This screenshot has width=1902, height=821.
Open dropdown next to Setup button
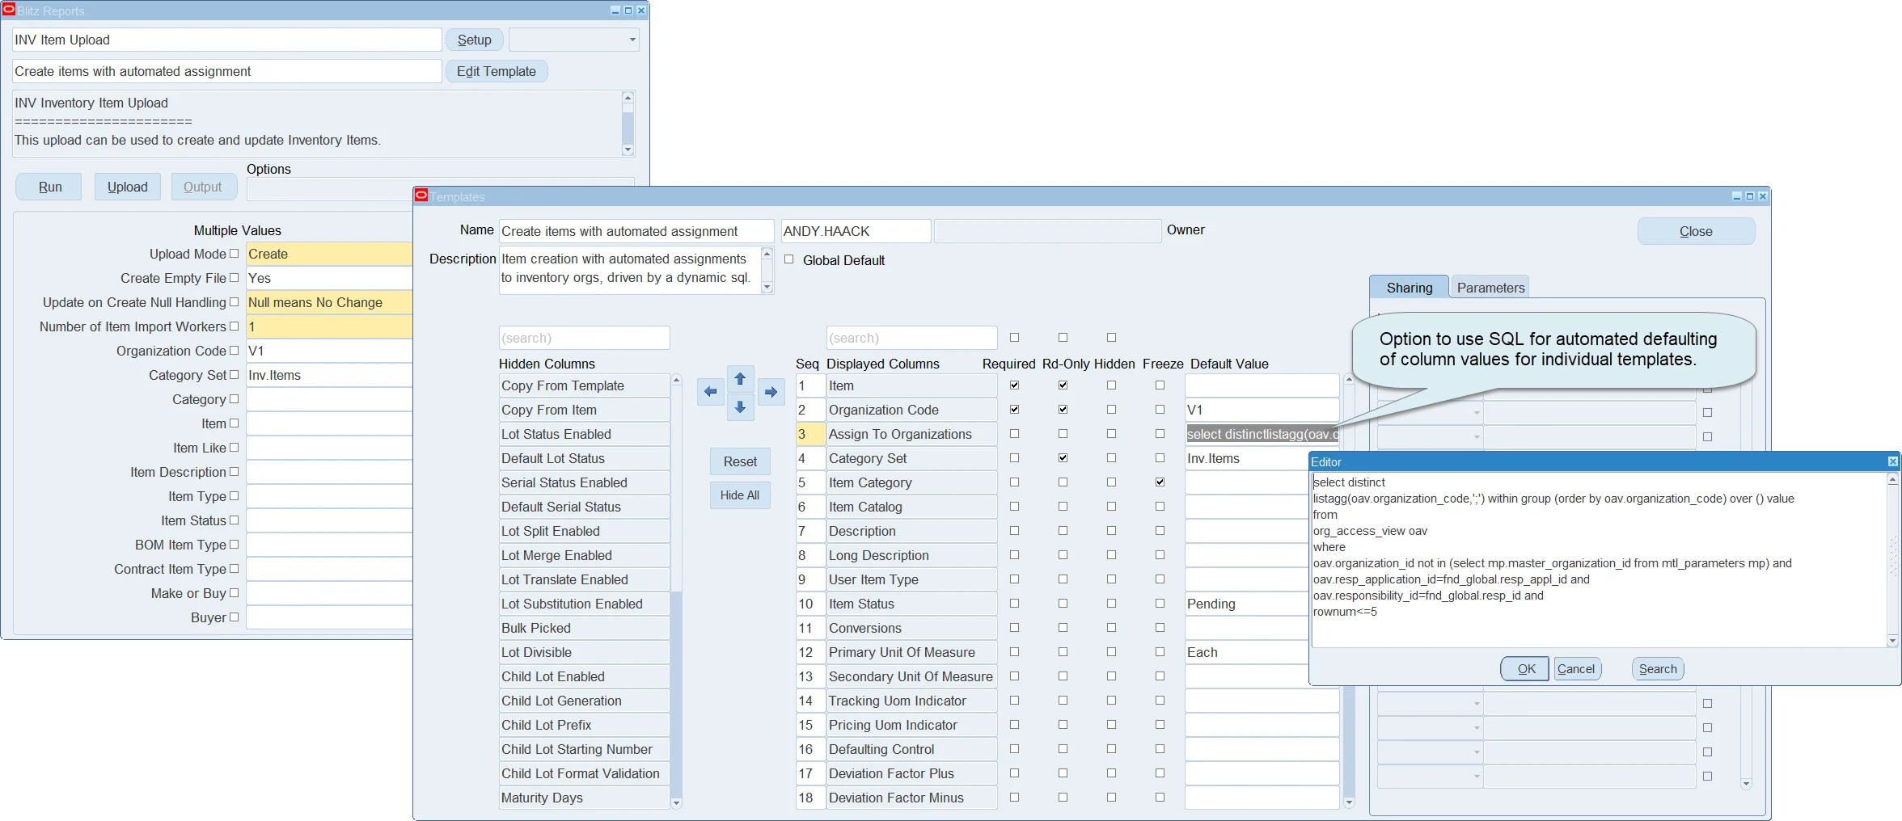point(632,40)
